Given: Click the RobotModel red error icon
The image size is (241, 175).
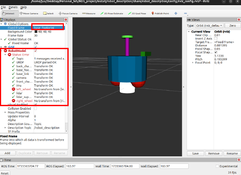Looking at the screenshot, I should pos(5,51).
